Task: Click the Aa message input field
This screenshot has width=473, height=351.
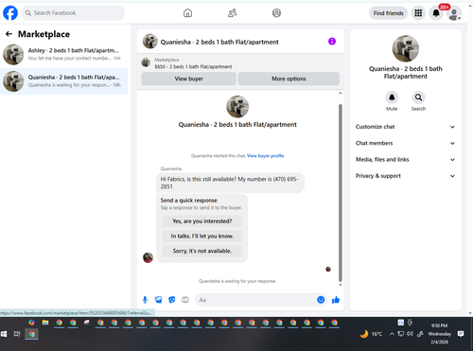Action: [255, 300]
